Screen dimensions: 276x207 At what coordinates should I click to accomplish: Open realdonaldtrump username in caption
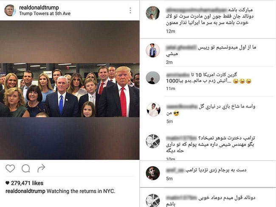tap(25, 191)
